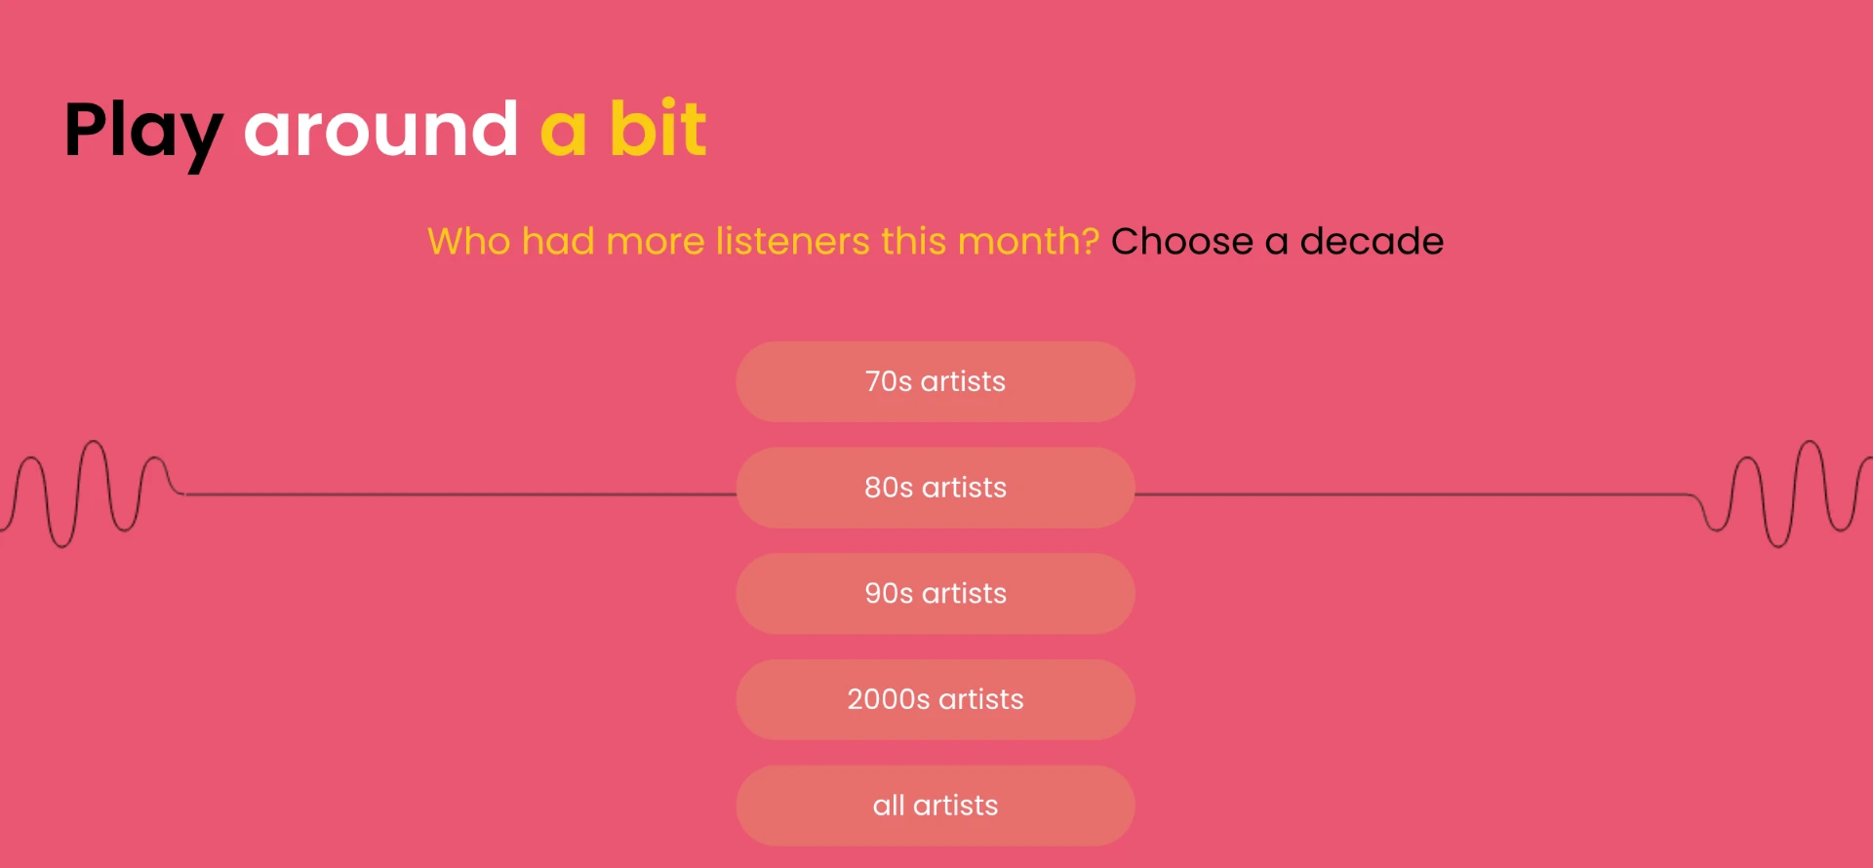Click the 'Who had more listeners this month?' text
The height and width of the screenshot is (868, 1873).
pos(763,241)
